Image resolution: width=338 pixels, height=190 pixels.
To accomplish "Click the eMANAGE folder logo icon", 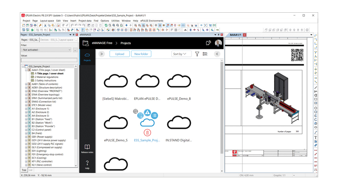I will click(x=85, y=43).
